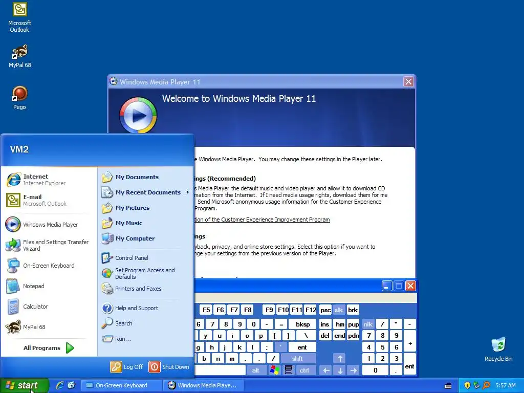This screenshot has height=393, width=524.
Task: Open MyPal 68 in Start menu list
Action: (x=49, y=327)
